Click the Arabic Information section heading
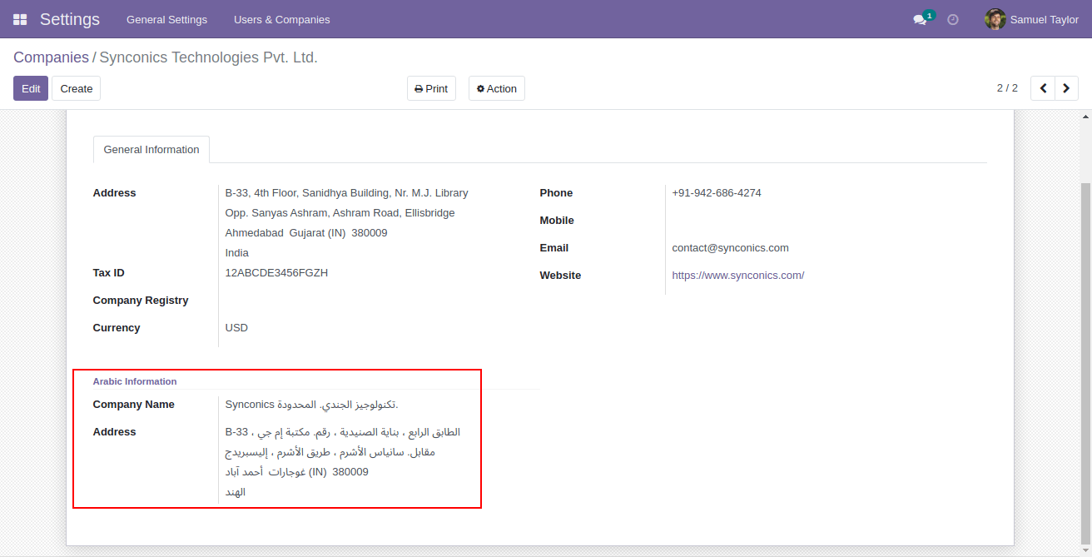This screenshot has width=1092, height=557. click(135, 381)
